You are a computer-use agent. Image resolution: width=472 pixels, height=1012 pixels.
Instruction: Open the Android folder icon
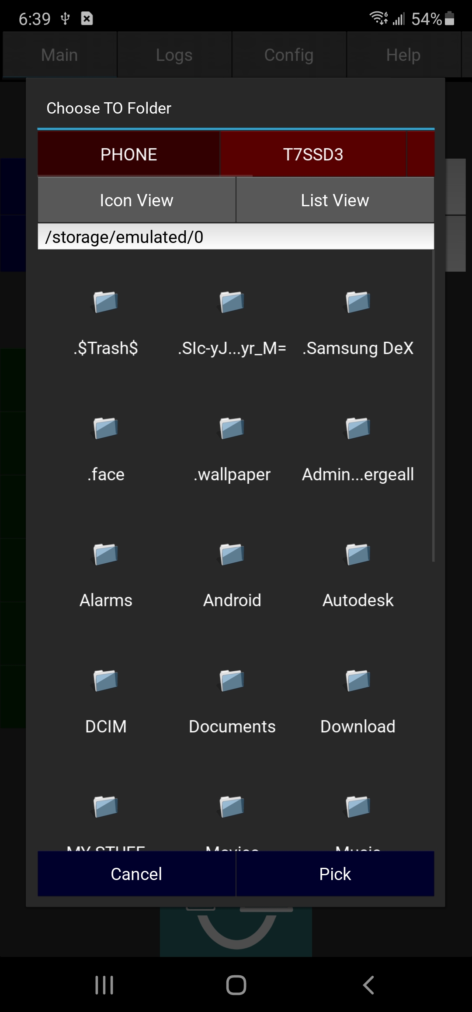pos(232,555)
